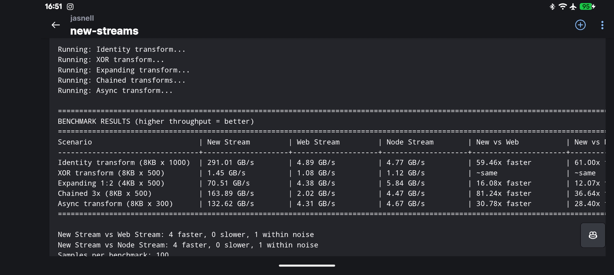Tap the Instagram notification icon in status bar
The image size is (614, 275).
coord(70,6)
